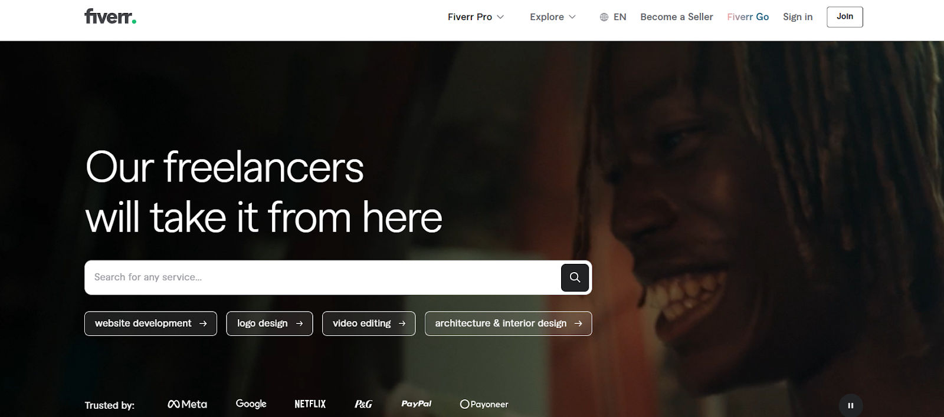This screenshot has height=417, width=944.
Task: Click the P&G logo
Action: [363, 404]
